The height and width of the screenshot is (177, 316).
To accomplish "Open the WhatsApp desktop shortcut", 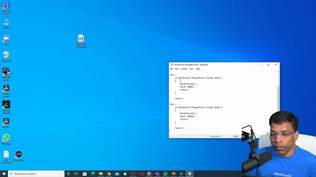I will click(6, 139).
